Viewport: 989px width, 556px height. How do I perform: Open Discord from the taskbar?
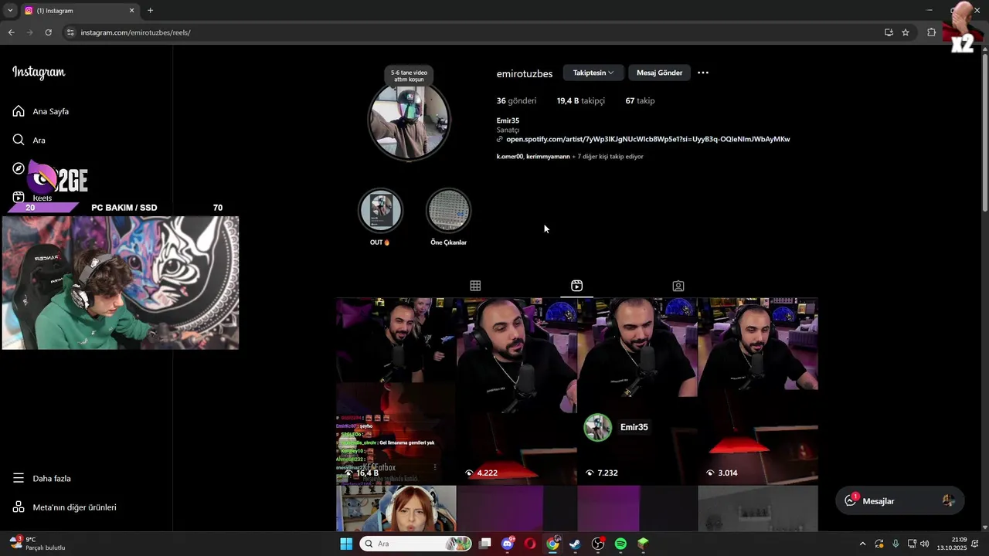pos(508,544)
